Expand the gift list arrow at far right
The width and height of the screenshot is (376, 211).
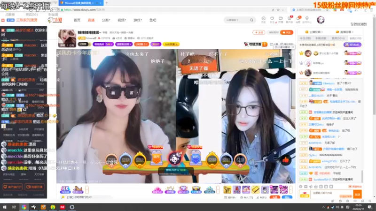click(x=290, y=190)
